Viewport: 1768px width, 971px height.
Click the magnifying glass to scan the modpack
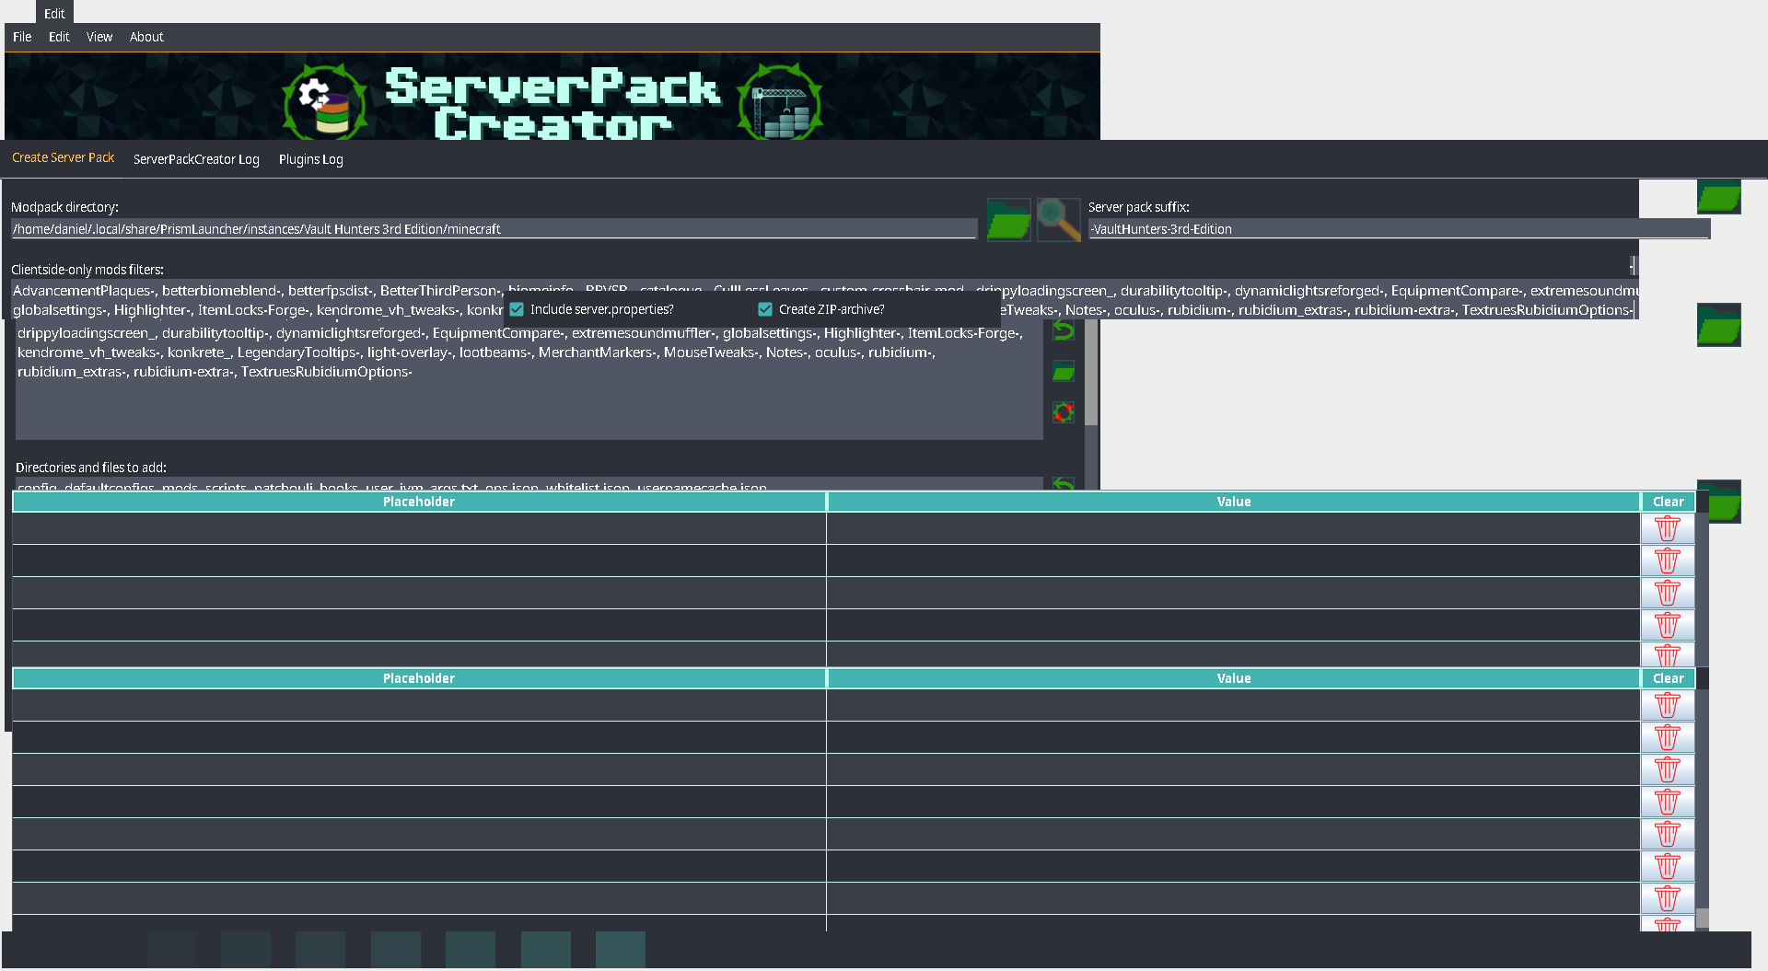(x=1058, y=220)
